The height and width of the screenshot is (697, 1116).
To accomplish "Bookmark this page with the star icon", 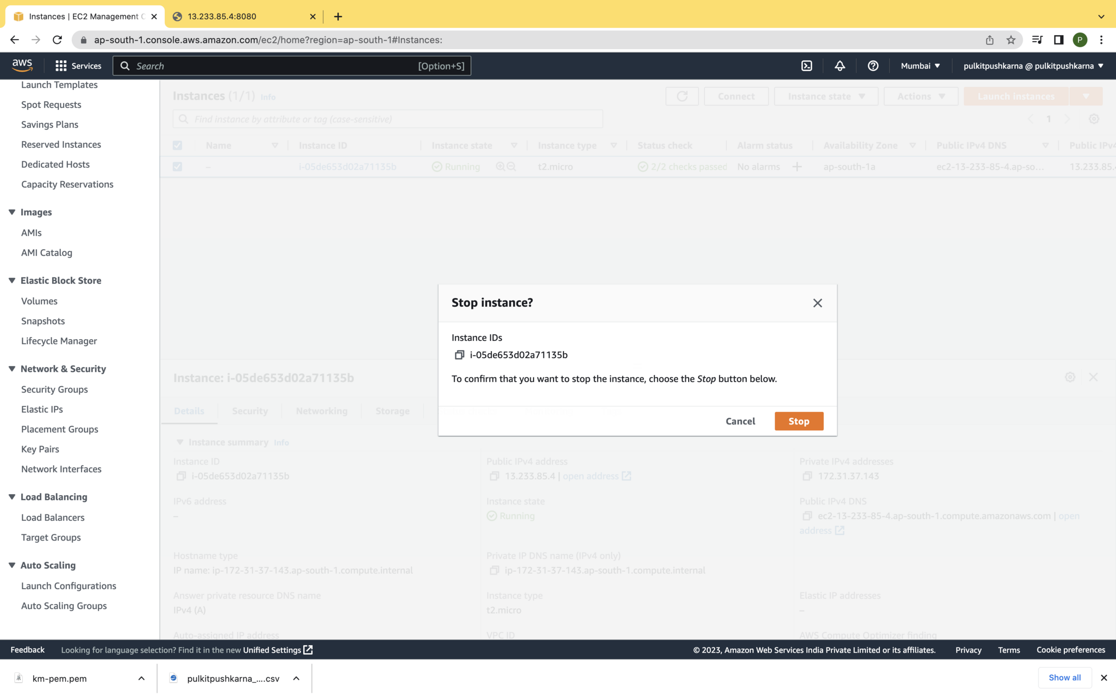I will [x=1011, y=40].
